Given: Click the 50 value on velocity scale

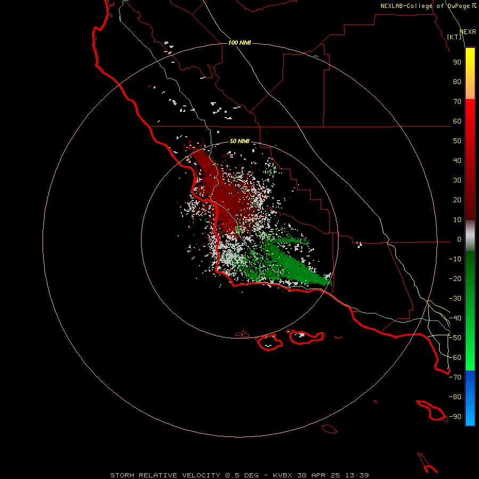Looking at the screenshot, I should (x=457, y=141).
